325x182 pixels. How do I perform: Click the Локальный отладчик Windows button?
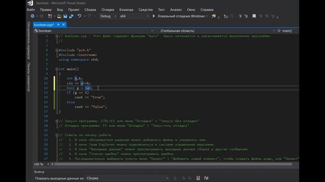point(181,16)
